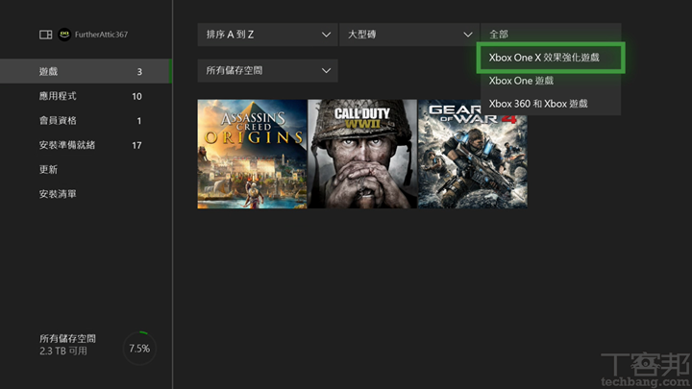
Task: Click the count 17 next to 安裝準備就緒
Action: pos(136,145)
